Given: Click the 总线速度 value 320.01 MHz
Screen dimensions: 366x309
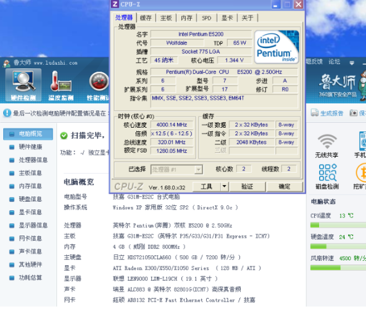Looking at the screenshot, I should (172, 142).
